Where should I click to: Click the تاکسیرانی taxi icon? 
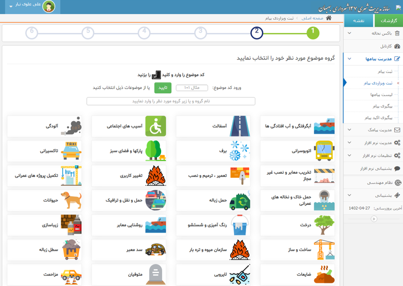click(71, 151)
